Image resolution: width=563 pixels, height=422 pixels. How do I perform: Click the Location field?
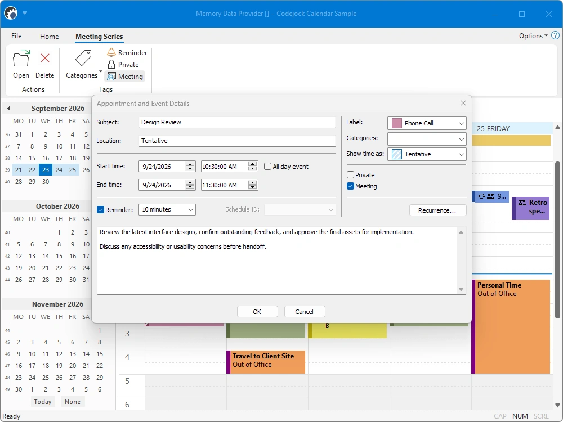tap(237, 141)
